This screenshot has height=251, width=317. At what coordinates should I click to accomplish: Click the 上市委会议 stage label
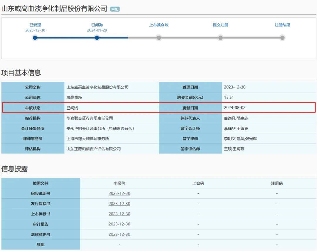point(159,25)
